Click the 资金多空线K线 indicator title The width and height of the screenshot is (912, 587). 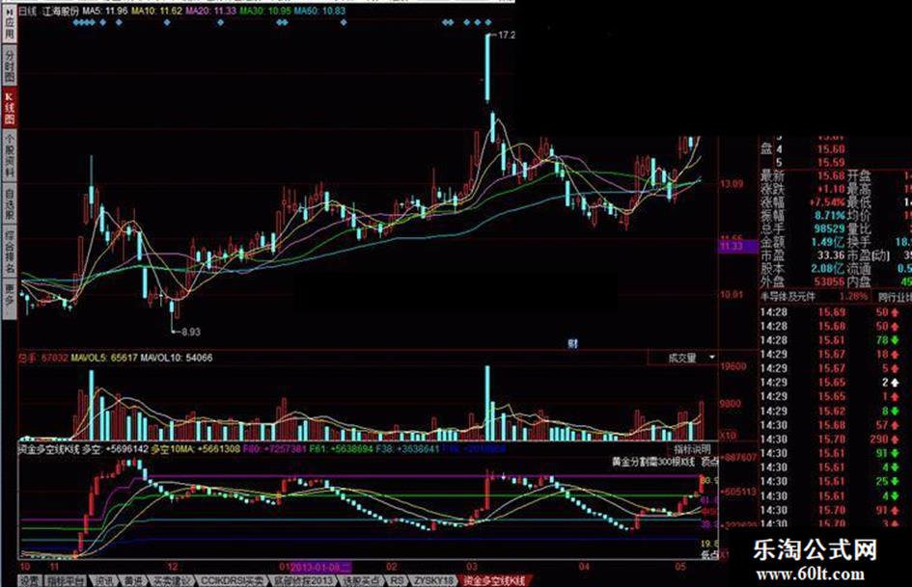coord(50,449)
